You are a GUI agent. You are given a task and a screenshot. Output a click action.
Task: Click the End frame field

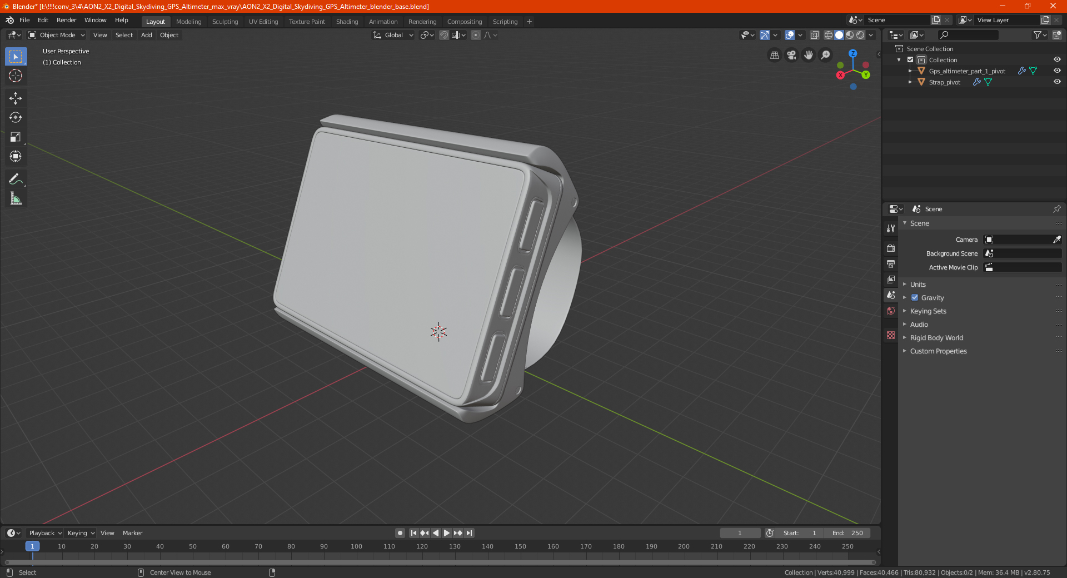[x=847, y=533]
